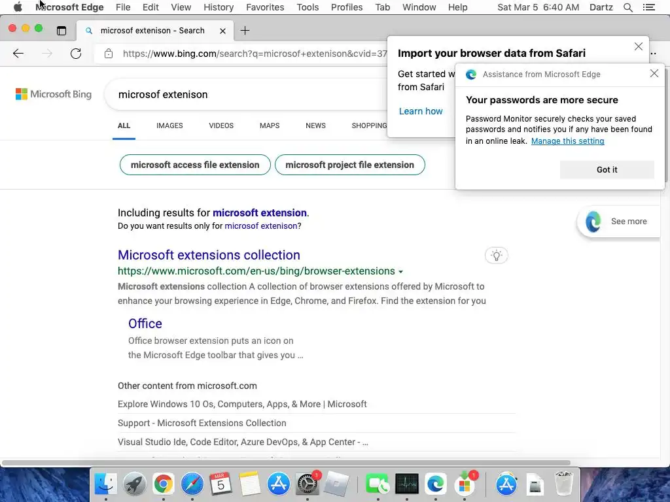The image size is (670, 502).
Task: Open Notes app in the dock
Action: [249, 484]
